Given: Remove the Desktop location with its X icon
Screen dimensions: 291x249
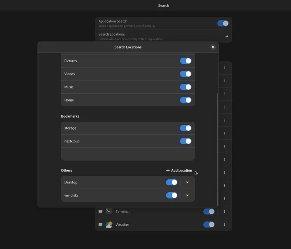Looking at the screenshot, I should click(x=187, y=182).
